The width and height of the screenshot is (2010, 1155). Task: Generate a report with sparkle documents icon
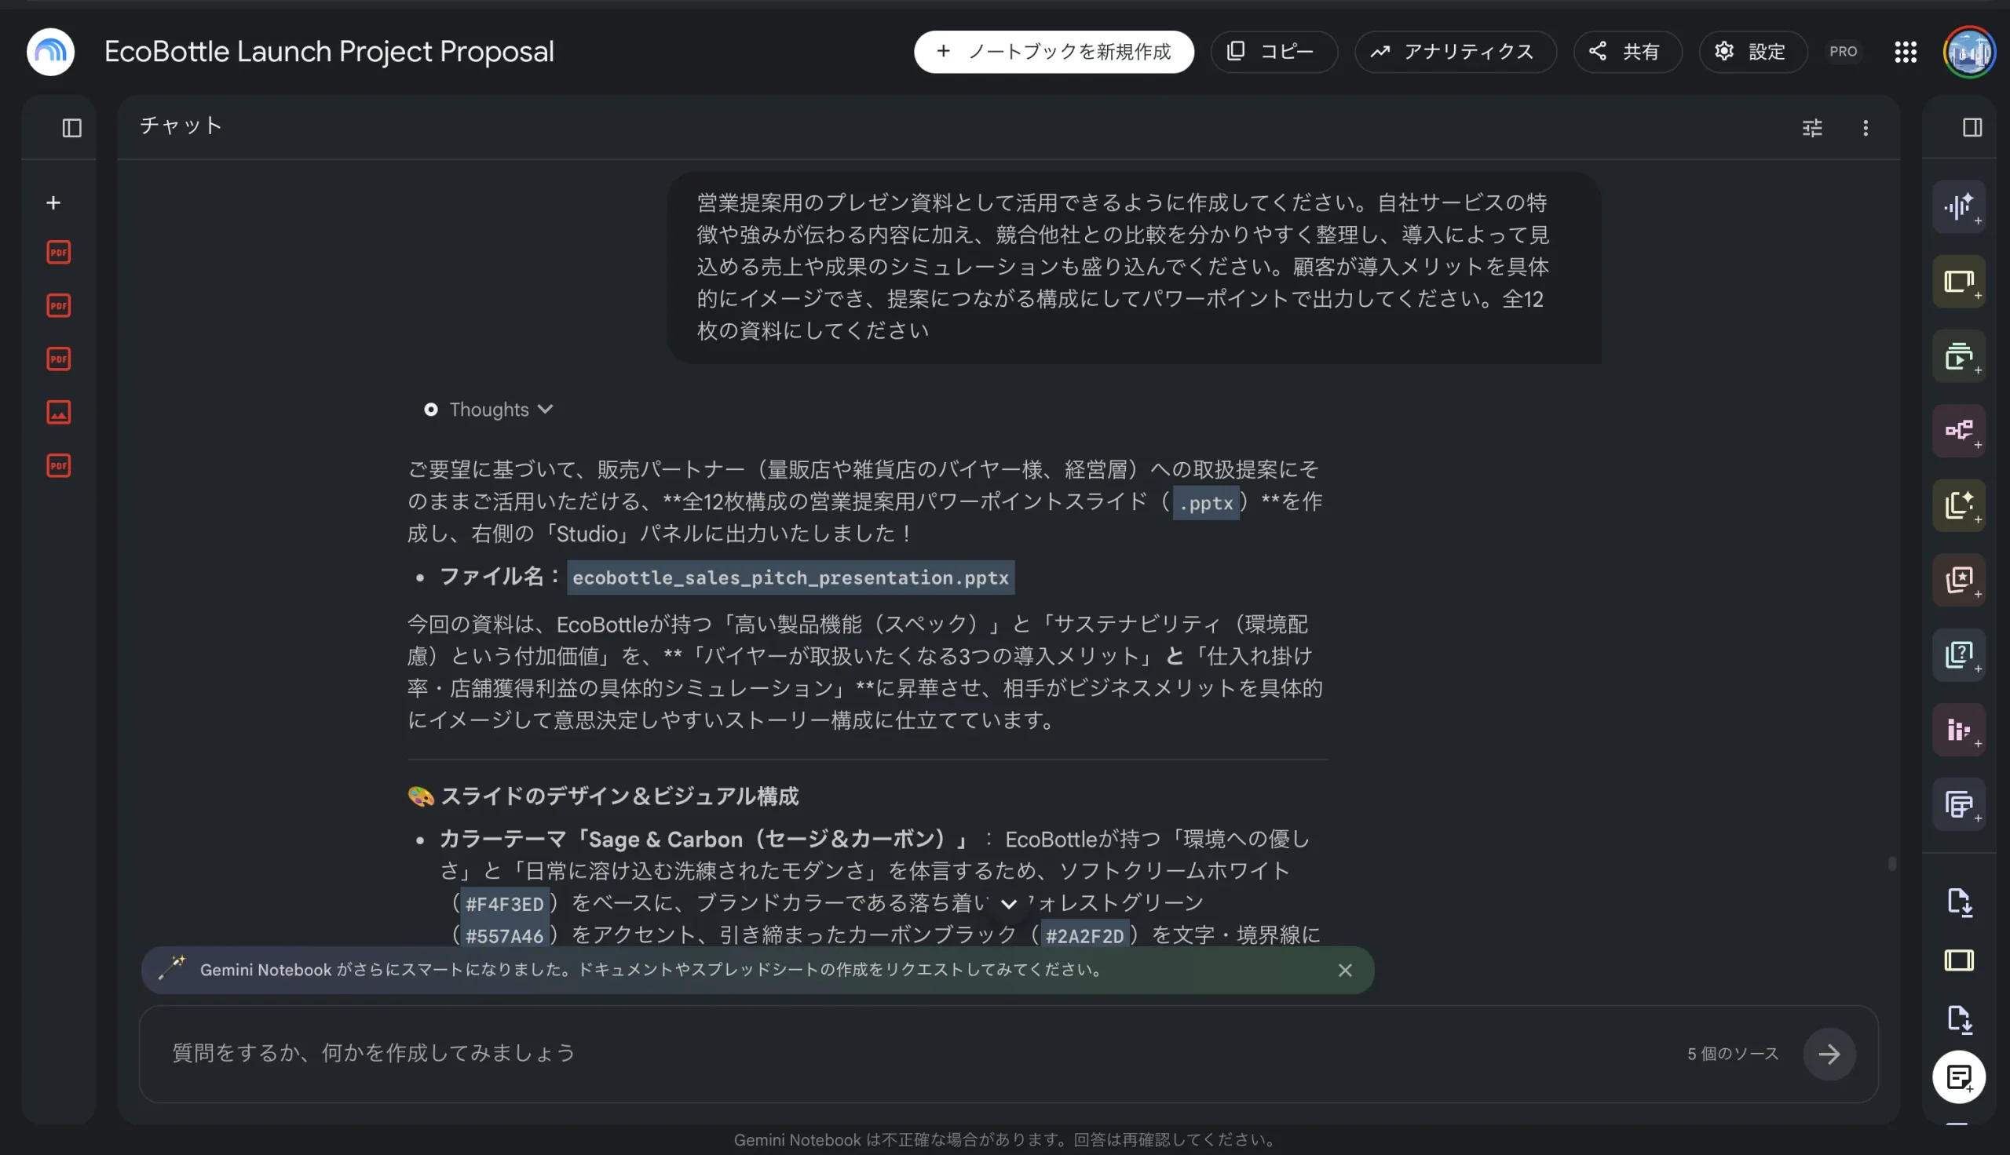[x=1959, y=505]
